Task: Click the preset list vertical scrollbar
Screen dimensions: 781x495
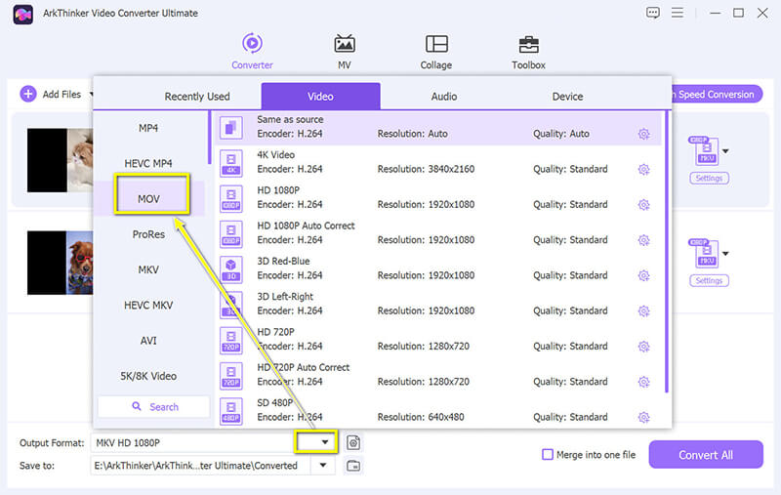Action: click(x=667, y=252)
